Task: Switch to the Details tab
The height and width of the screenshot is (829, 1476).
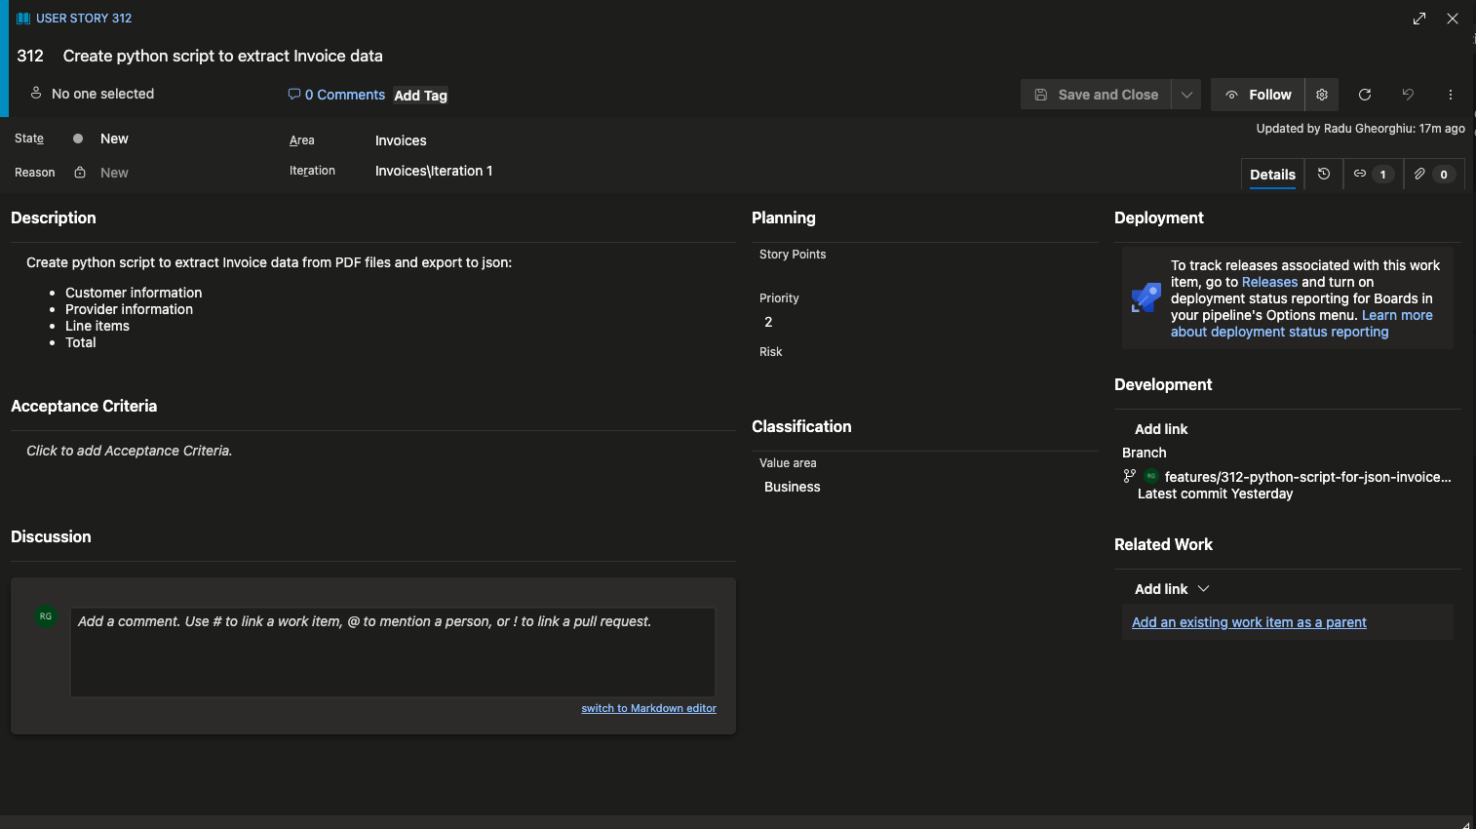Action: click(x=1272, y=175)
